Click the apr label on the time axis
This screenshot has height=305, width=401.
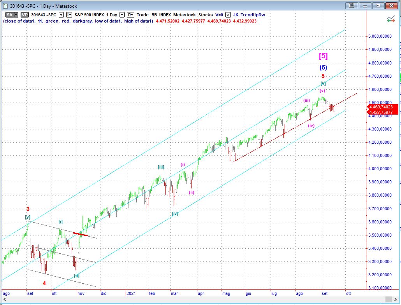tap(201, 293)
